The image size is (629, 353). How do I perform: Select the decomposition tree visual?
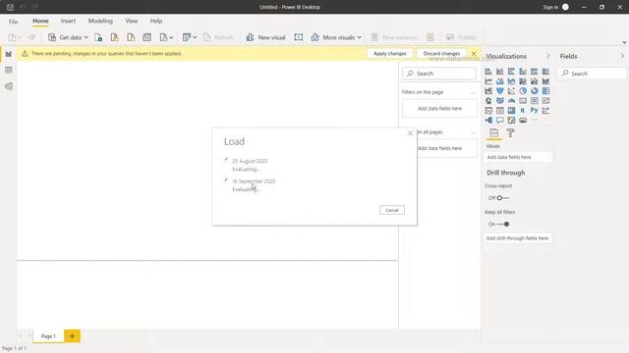(x=488, y=120)
